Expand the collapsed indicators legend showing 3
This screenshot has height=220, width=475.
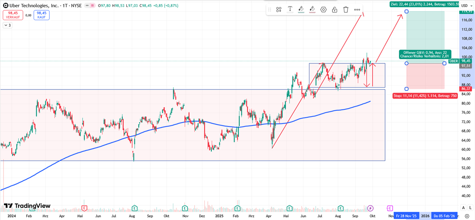7,25
